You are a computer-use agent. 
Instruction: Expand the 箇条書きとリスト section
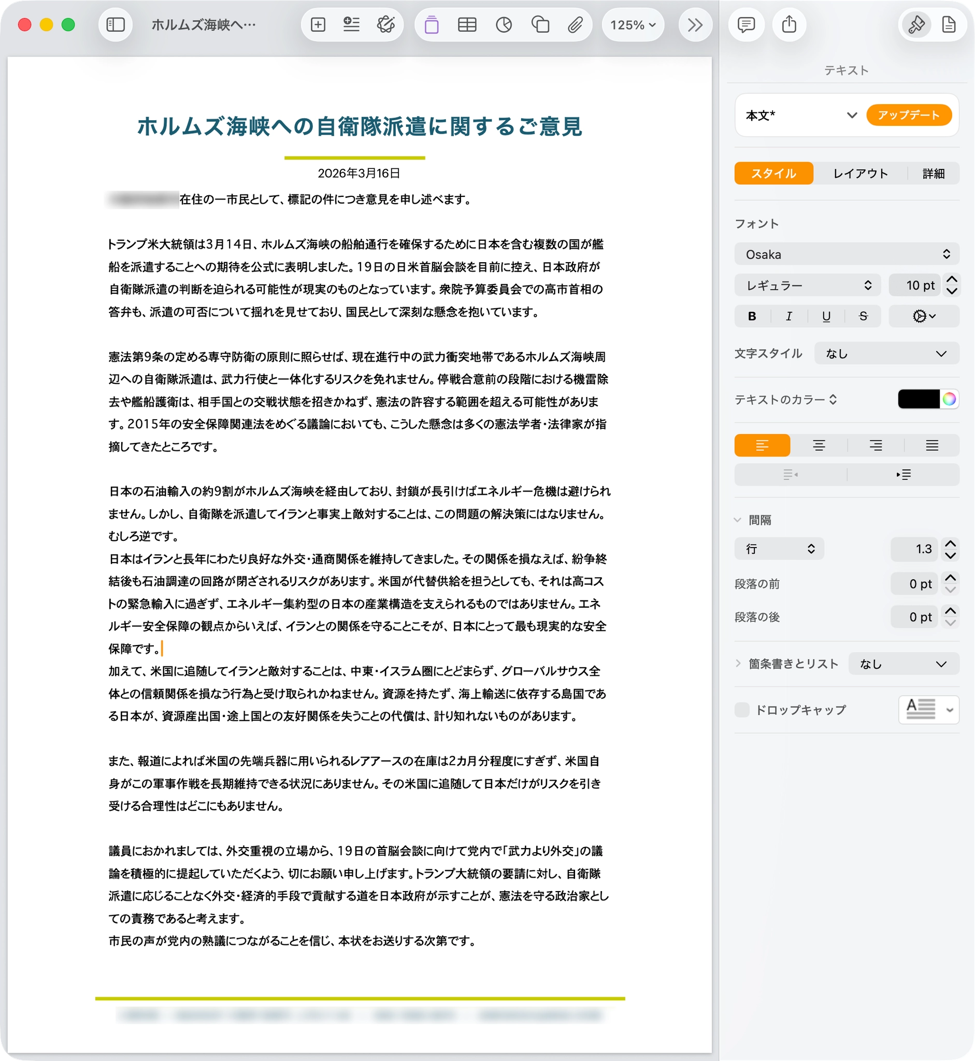click(738, 664)
